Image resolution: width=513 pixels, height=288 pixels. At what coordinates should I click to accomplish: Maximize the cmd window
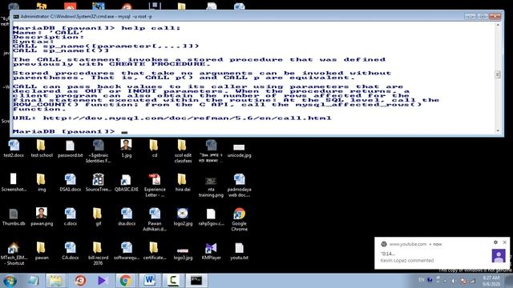[483, 16]
